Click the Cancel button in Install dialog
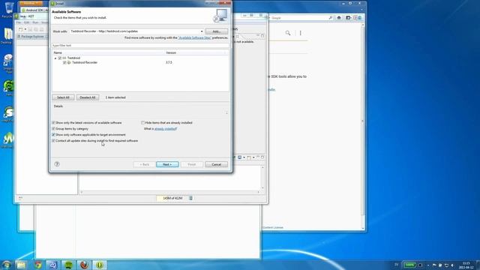 click(x=217, y=164)
